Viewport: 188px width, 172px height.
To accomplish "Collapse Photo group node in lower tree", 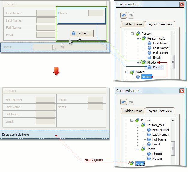I will 137,149.
